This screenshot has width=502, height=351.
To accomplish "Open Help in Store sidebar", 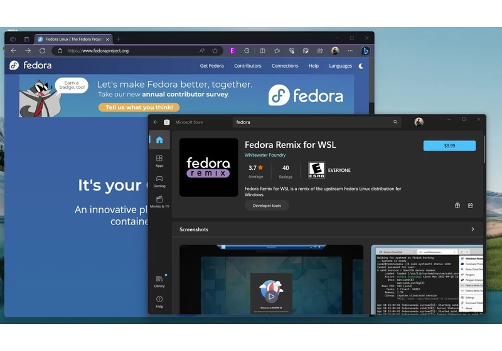I will pyautogui.click(x=159, y=301).
